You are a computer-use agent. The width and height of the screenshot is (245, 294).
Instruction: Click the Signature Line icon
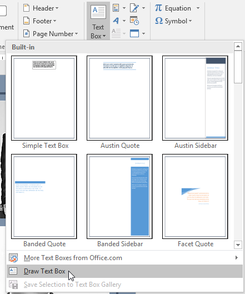click(134, 8)
